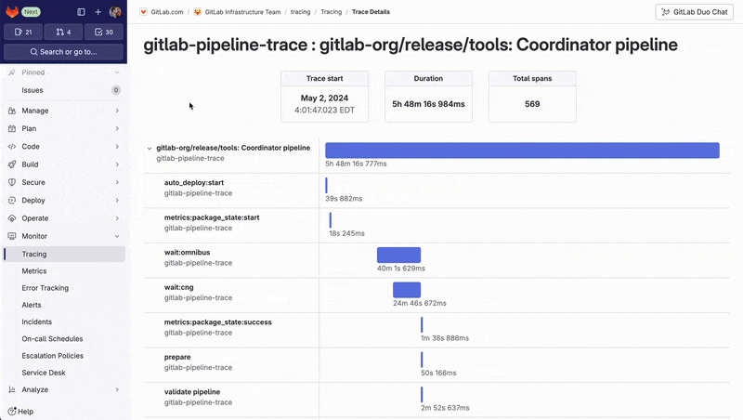Click Total spans value 569
The height and width of the screenshot is (420, 743).
532,104
